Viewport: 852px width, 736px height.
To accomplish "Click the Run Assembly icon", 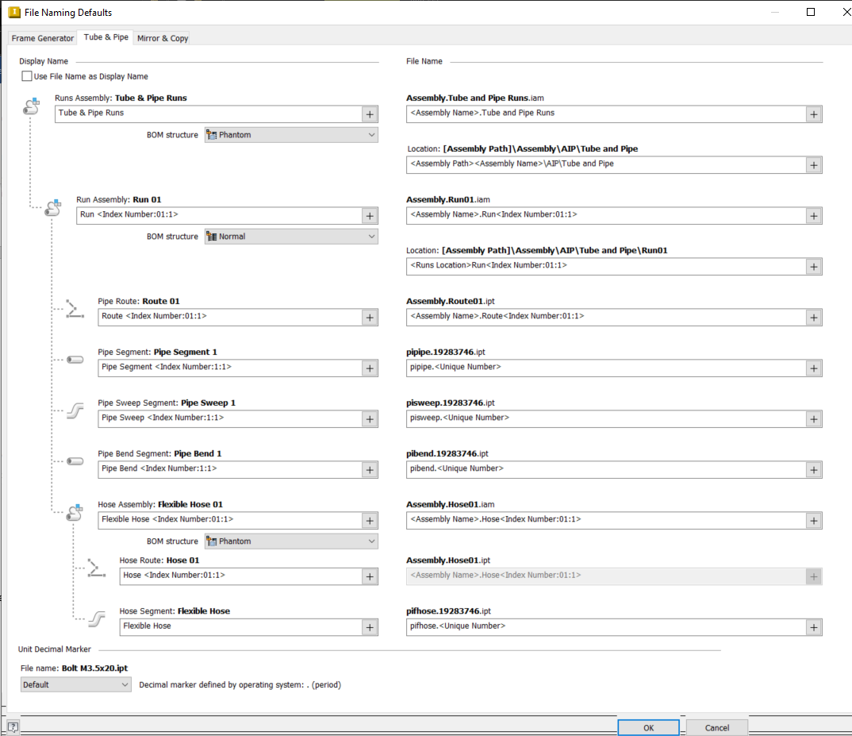I will (52, 208).
